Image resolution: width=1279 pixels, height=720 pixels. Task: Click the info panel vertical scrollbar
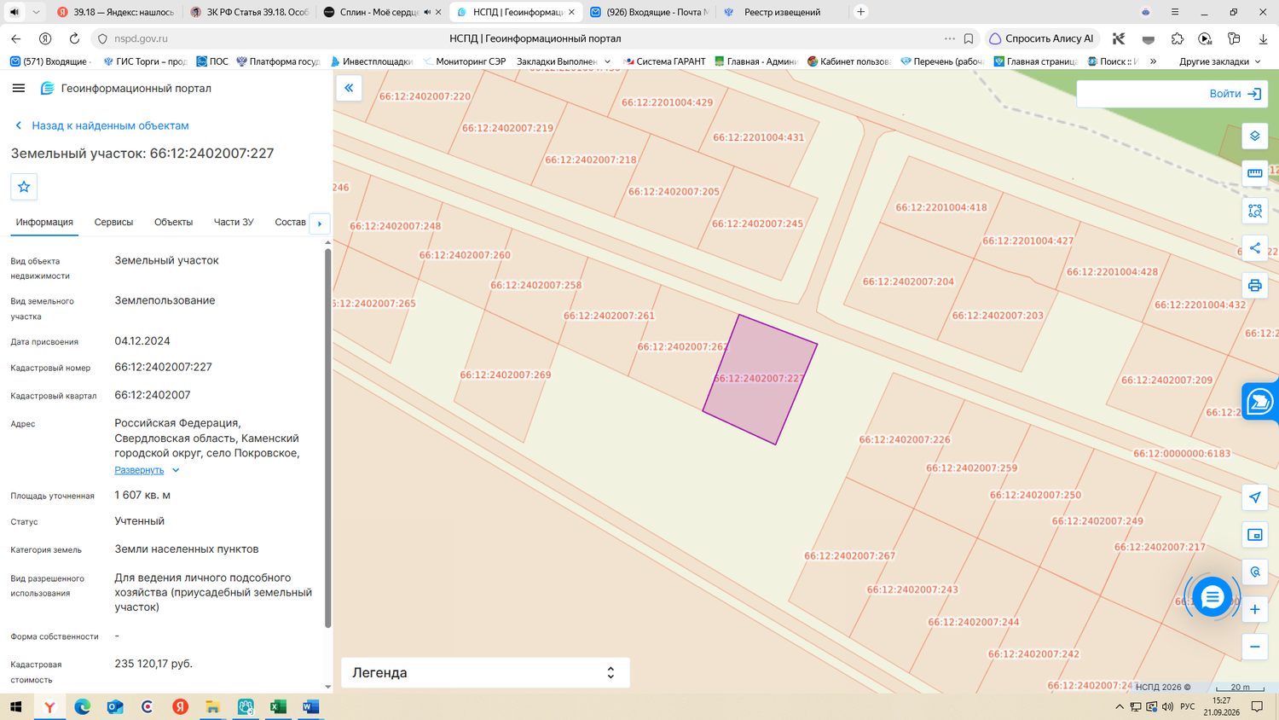pyautogui.click(x=328, y=438)
